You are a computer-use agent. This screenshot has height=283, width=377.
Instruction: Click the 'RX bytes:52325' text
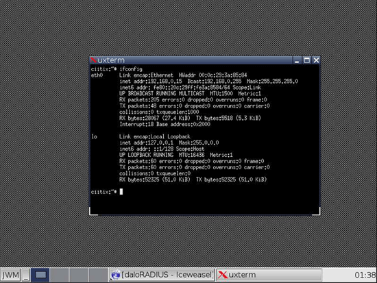[x=139, y=180]
